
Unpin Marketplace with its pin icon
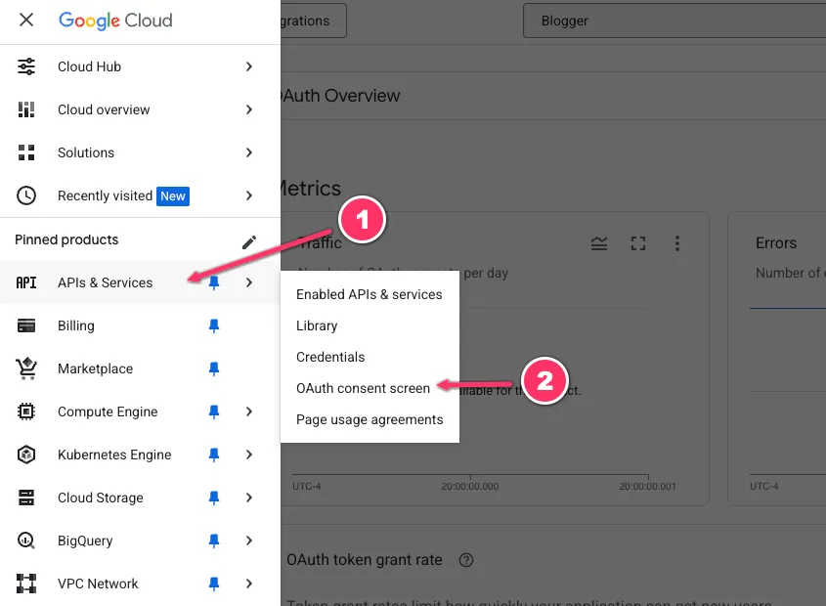click(214, 368)
